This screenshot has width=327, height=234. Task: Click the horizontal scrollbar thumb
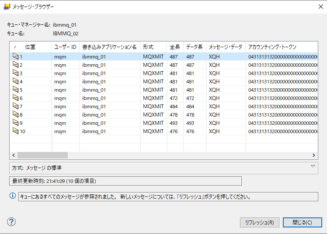tap(42, 155)
